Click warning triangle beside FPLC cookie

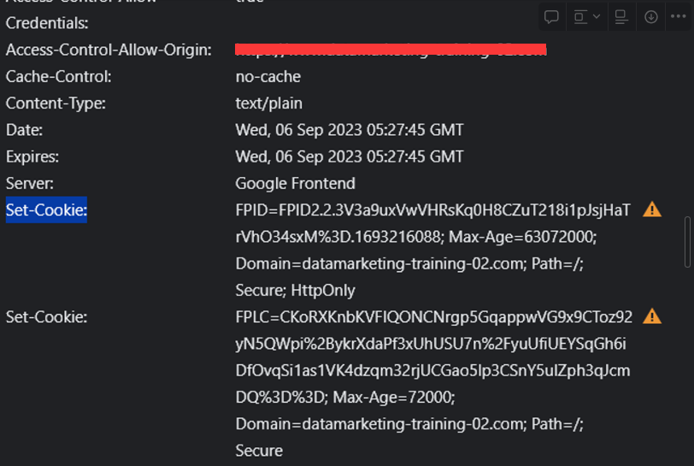point(652,316)
